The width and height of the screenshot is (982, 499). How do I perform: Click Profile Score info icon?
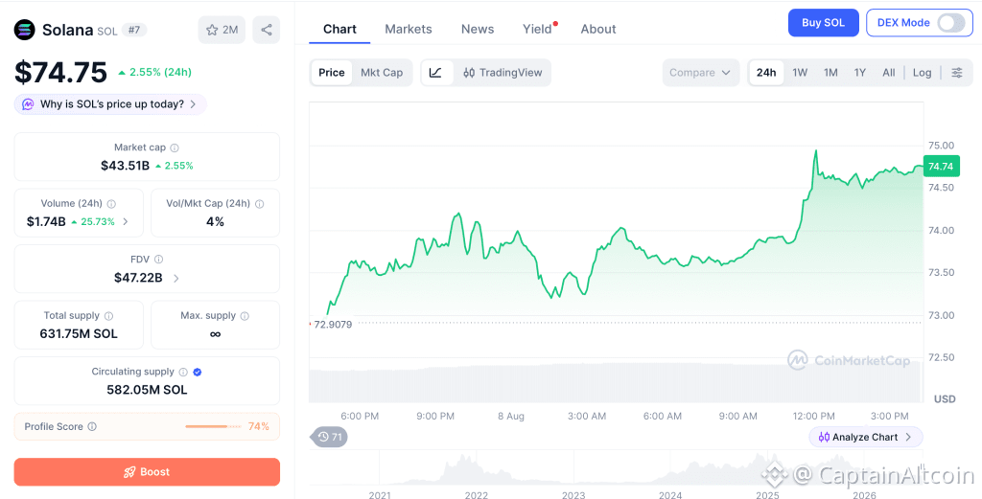[92, 426]
